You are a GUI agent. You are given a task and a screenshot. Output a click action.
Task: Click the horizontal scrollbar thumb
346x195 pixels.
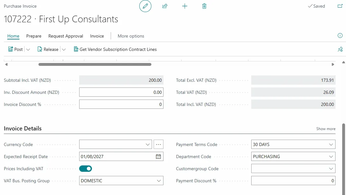click(95, 65)
